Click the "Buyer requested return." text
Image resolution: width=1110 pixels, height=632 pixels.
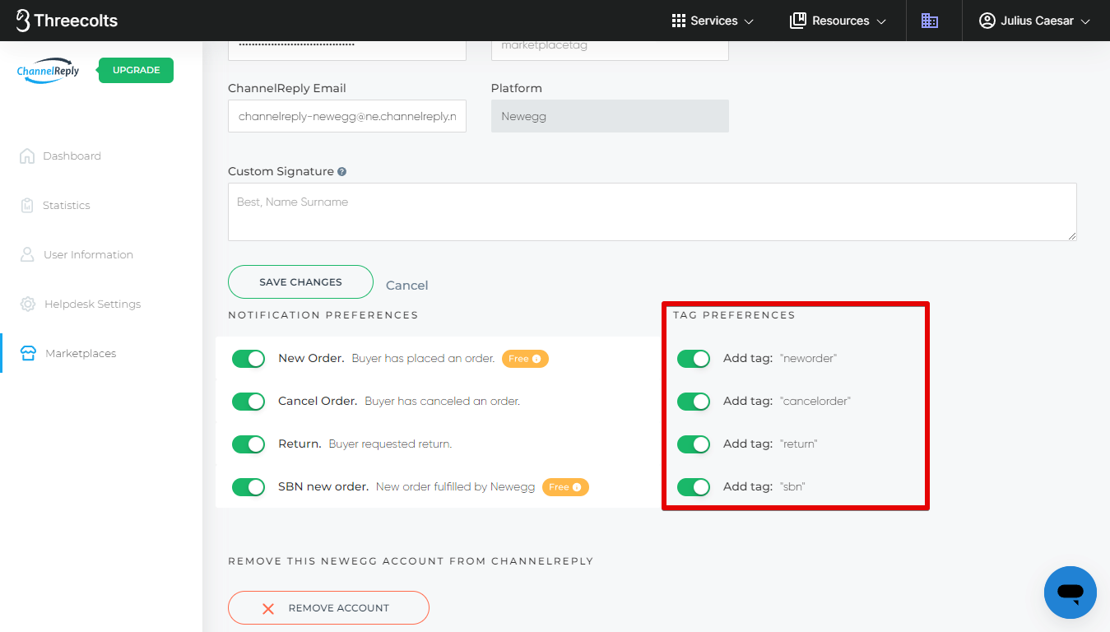click(390, 444)
